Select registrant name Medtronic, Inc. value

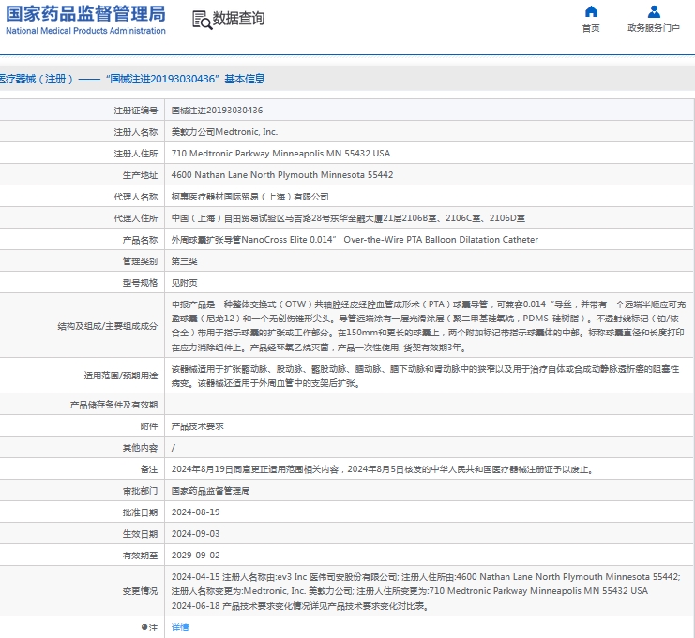pyautogui.click(x=224, y=132)
